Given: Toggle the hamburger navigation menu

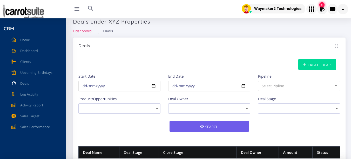Looking at the screenshot, I should (77, 9).
